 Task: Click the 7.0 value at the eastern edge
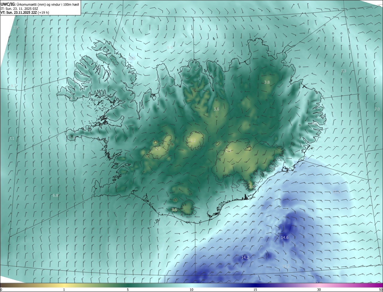point(377,109)
